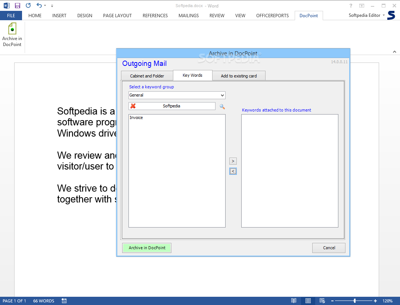Open the DESIGN ribbon tab

coord(85,16)
